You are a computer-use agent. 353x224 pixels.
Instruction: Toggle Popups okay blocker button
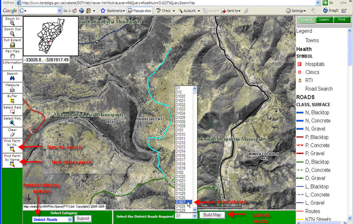[x=139, y=10]
